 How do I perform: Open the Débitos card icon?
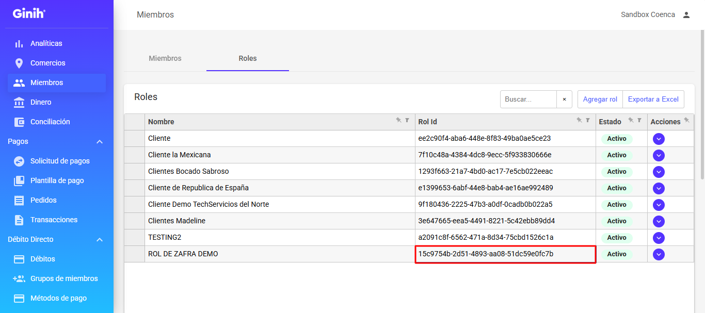coord(19,259)
